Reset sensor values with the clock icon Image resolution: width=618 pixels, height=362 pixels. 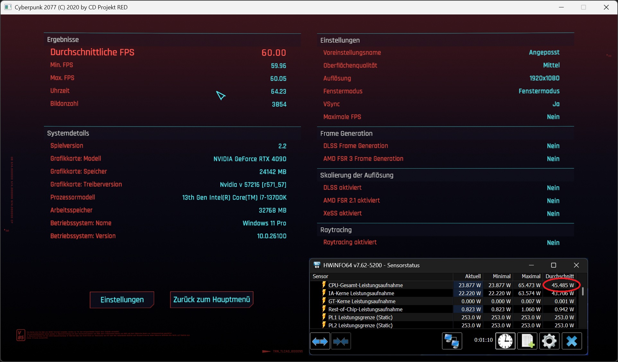[x=505, y=341]
